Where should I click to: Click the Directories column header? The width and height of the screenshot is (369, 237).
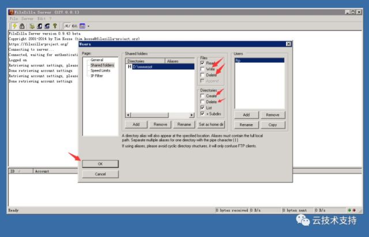(145, 61)
